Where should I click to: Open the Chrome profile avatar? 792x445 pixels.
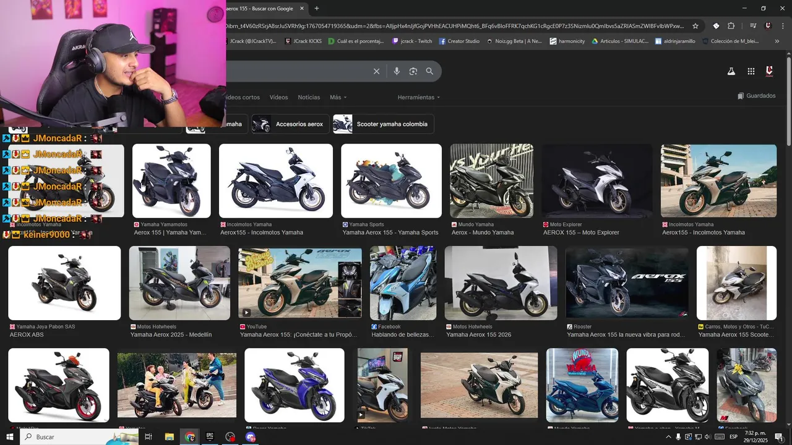tap(768, 26)
